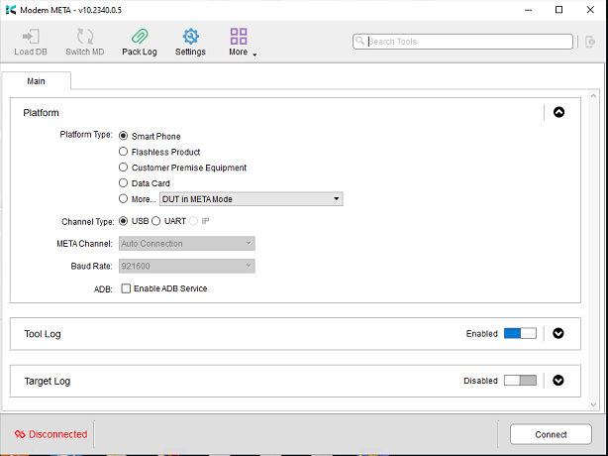
Task: Choose UART channel type
Action: (155, 221)
